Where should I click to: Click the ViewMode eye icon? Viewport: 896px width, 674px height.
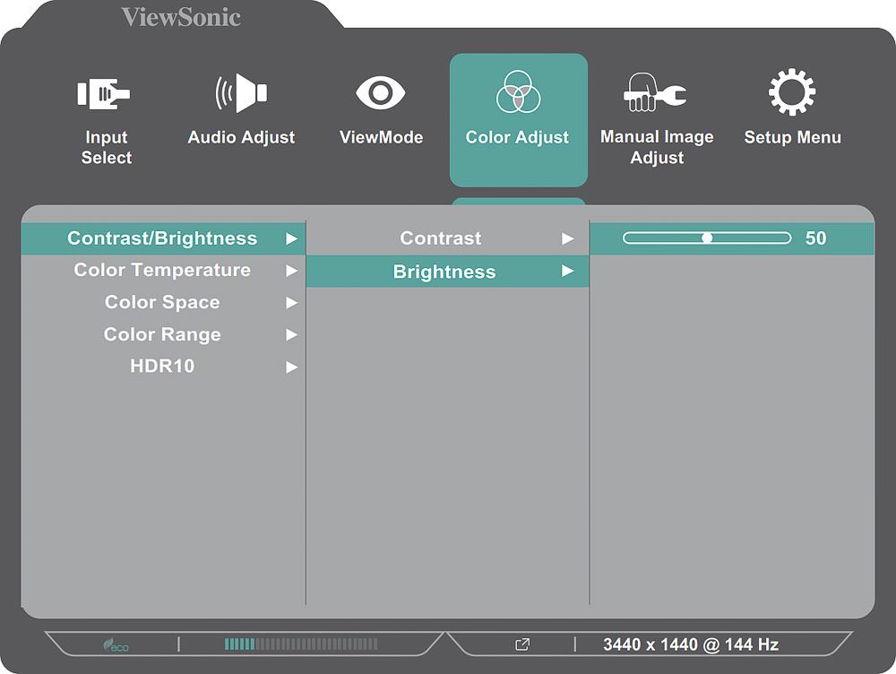click(x=381, y=93)
